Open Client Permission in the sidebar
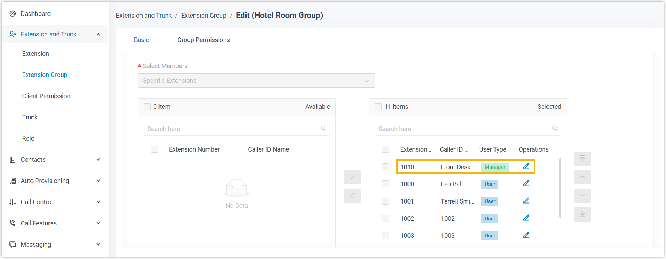The image size is (666, 259). coord(46,96)
